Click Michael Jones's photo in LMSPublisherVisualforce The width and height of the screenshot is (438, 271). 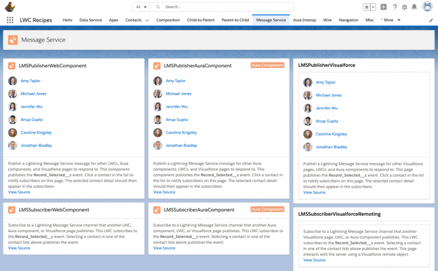point(308,95)
